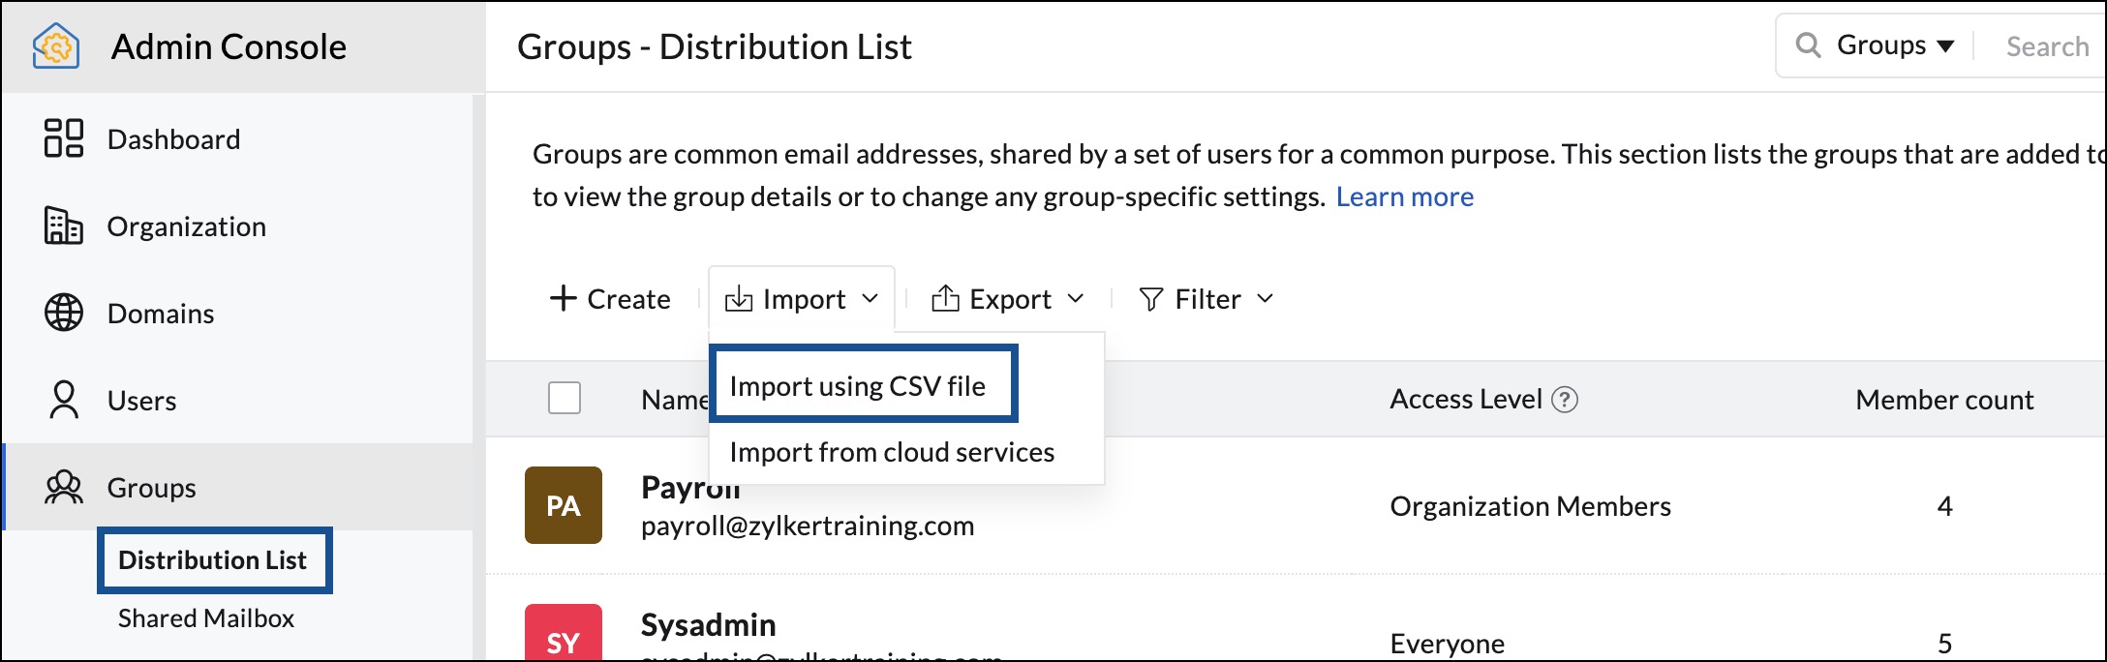
Task: Open the Export dropdown
Action: [1007, 299]
